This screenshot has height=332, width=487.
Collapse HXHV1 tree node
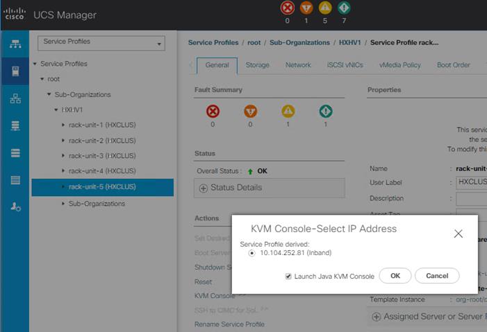(x=56, y=110)
